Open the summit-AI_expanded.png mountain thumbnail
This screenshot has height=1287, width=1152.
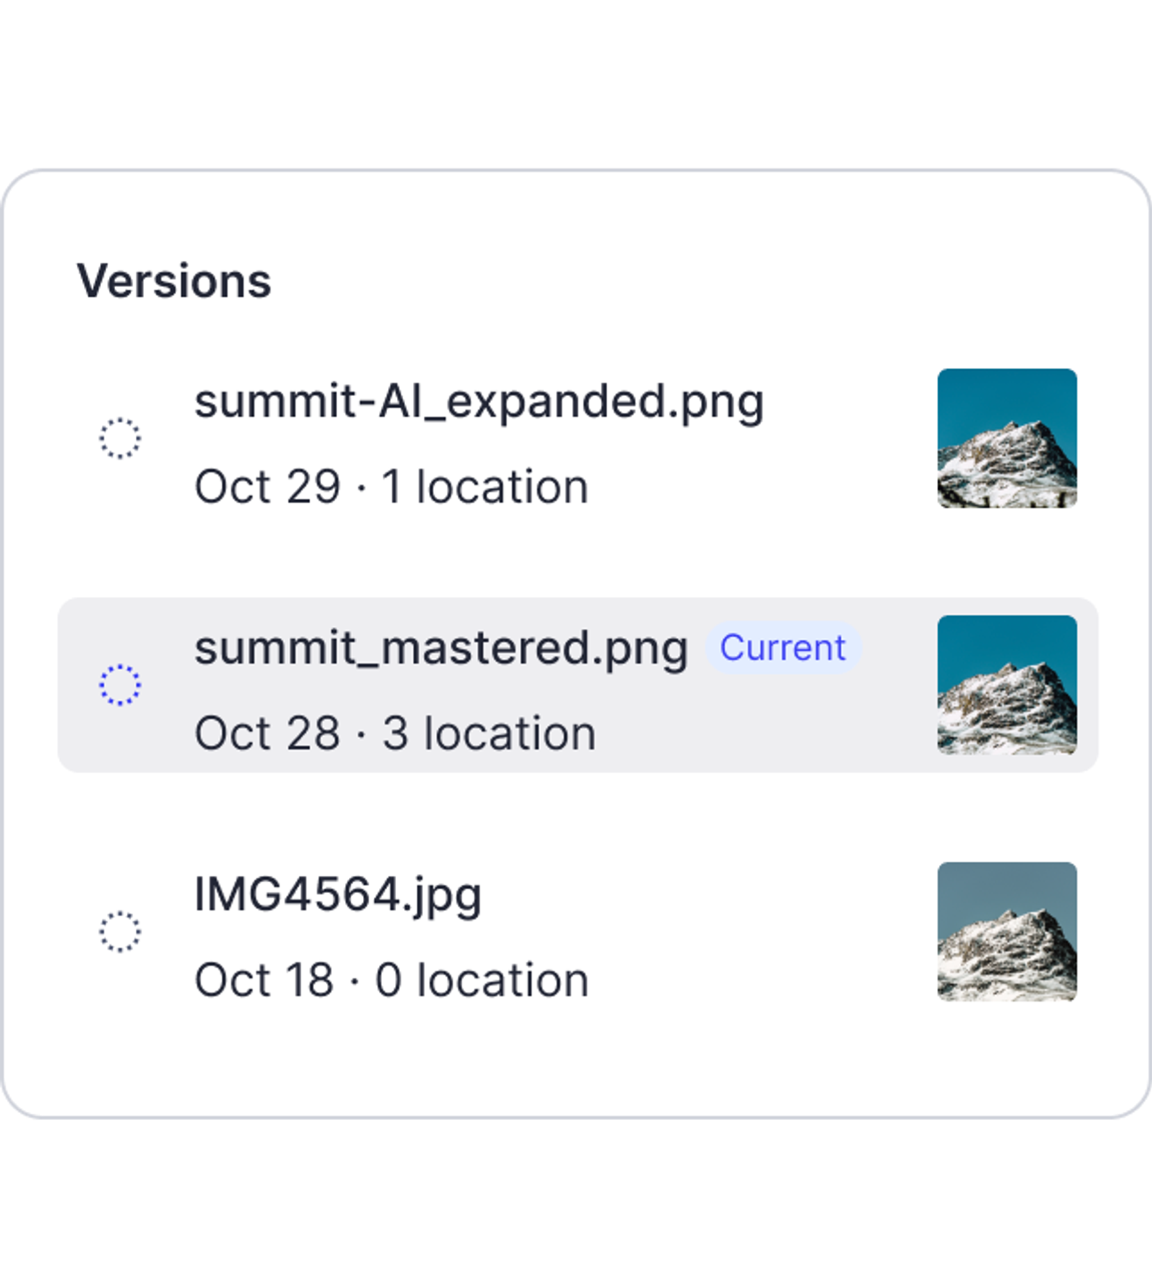coord(1007,438)
